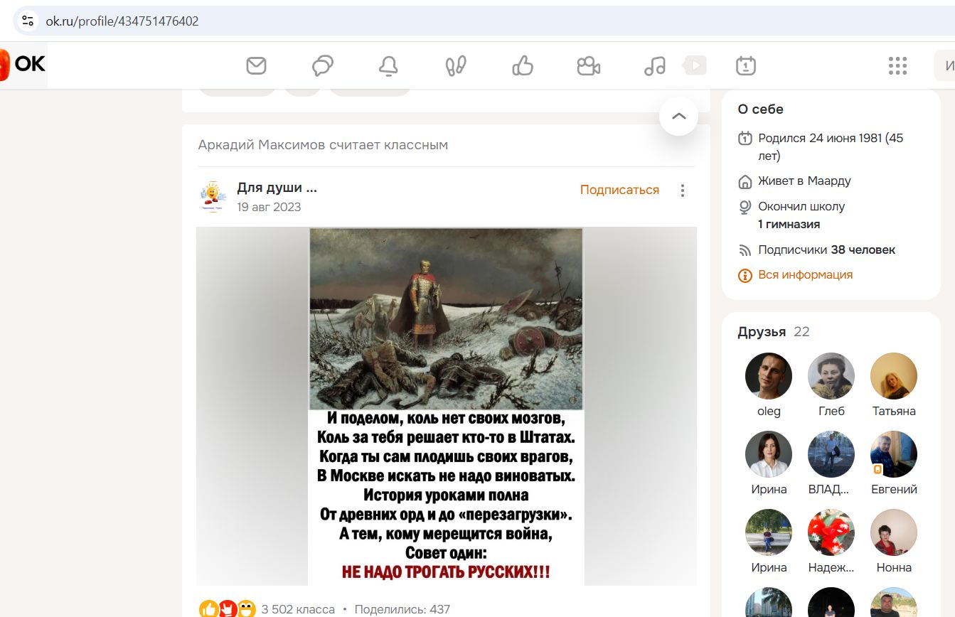Click the Для души group avatar
Image resolution: width=955 pixels, height=617 pixels.
tap(213, 197)
